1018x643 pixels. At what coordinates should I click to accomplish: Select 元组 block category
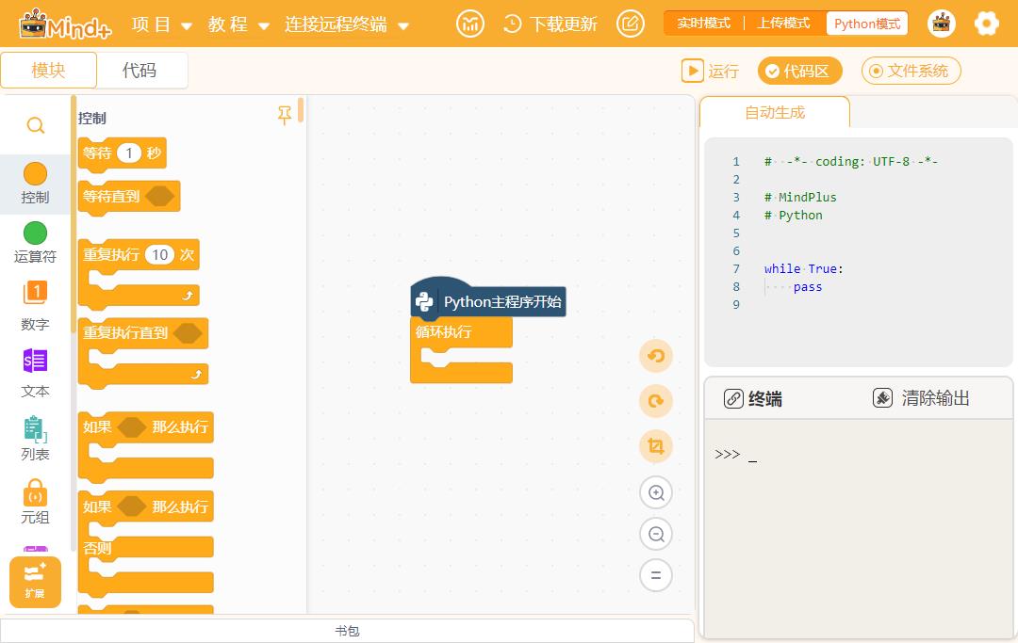coord(35,502)
